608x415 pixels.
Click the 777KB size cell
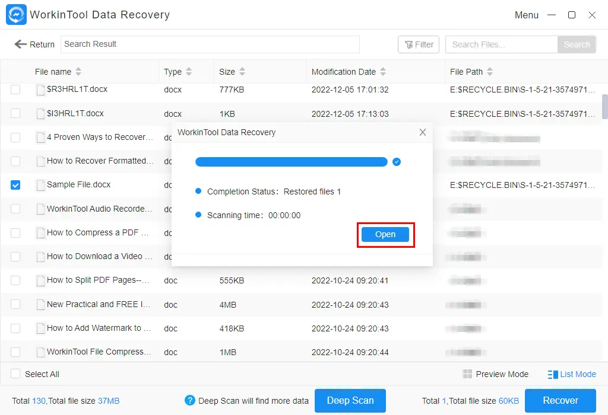[232, 90]
